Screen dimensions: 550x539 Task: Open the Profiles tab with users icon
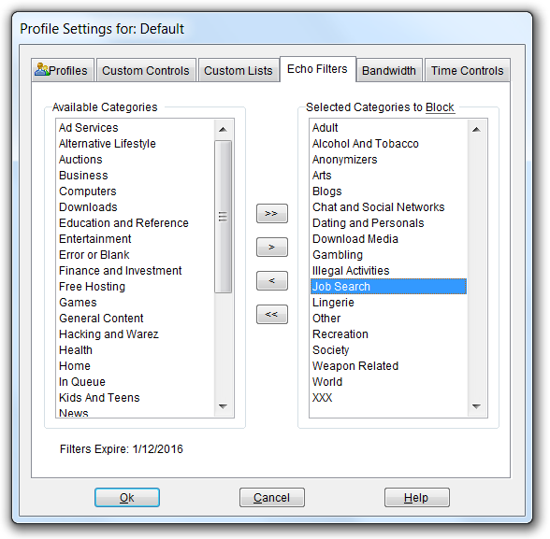pos(63,70)
